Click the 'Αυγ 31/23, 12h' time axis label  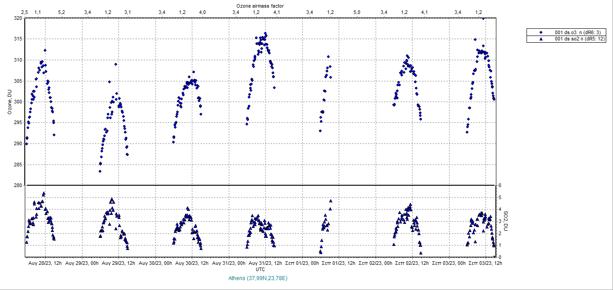tap(265, 263)
